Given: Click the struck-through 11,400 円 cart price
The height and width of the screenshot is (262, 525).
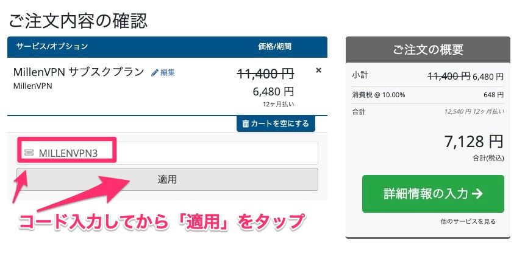Looking at the screenshot, I should 265,74.
